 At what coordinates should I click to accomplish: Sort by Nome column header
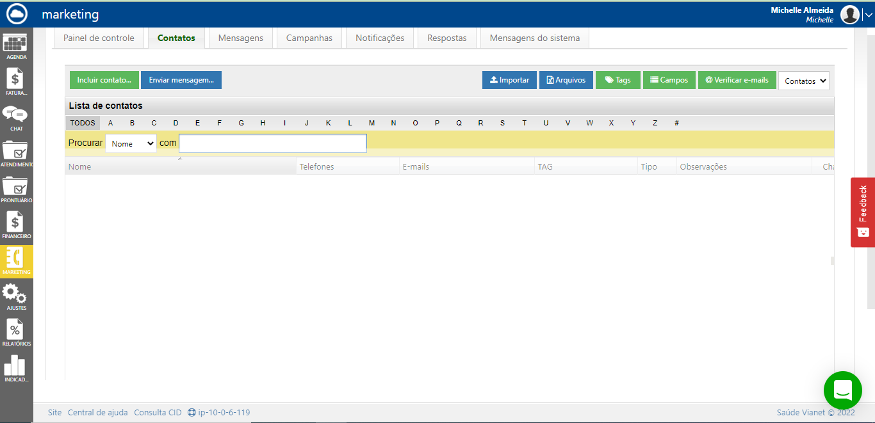181,166
